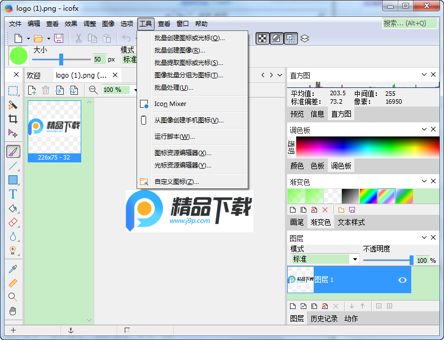Switch to the 欢迎 tab
Viewport: 444px width, 340px height.
[x=34, y=76]
